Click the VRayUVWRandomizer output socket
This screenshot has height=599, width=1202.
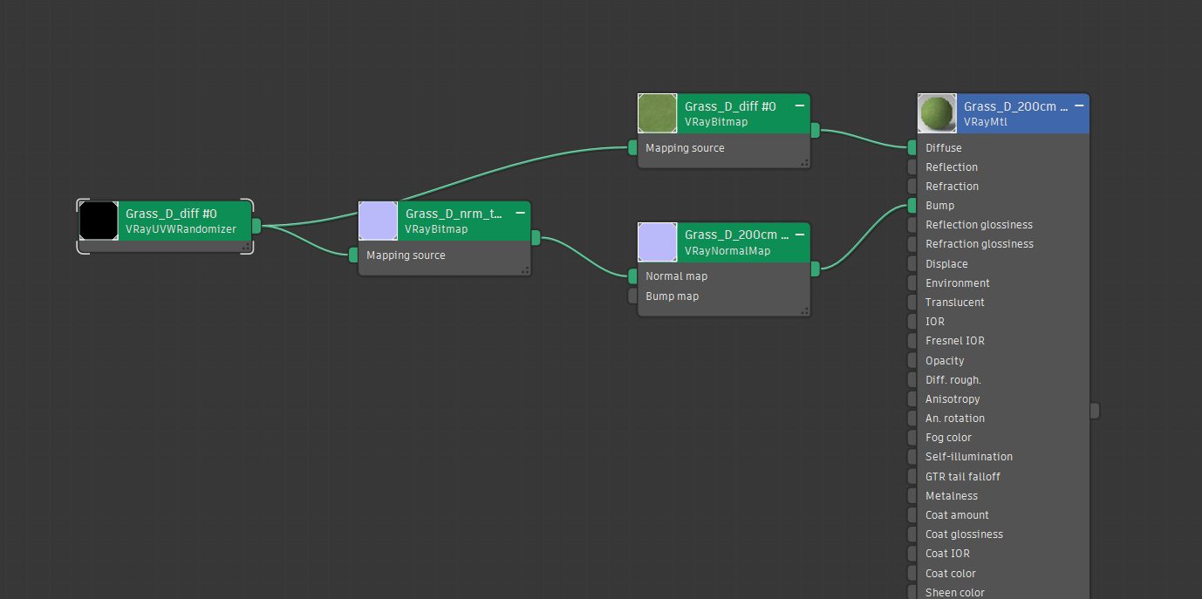click(256, 226)
